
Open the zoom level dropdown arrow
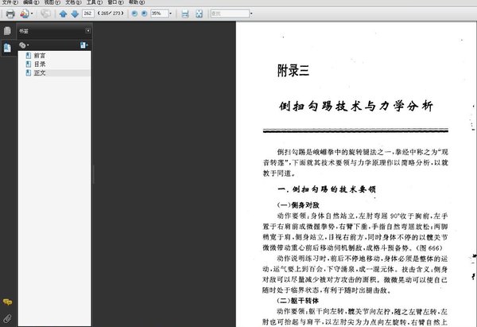tap(170, 14)
